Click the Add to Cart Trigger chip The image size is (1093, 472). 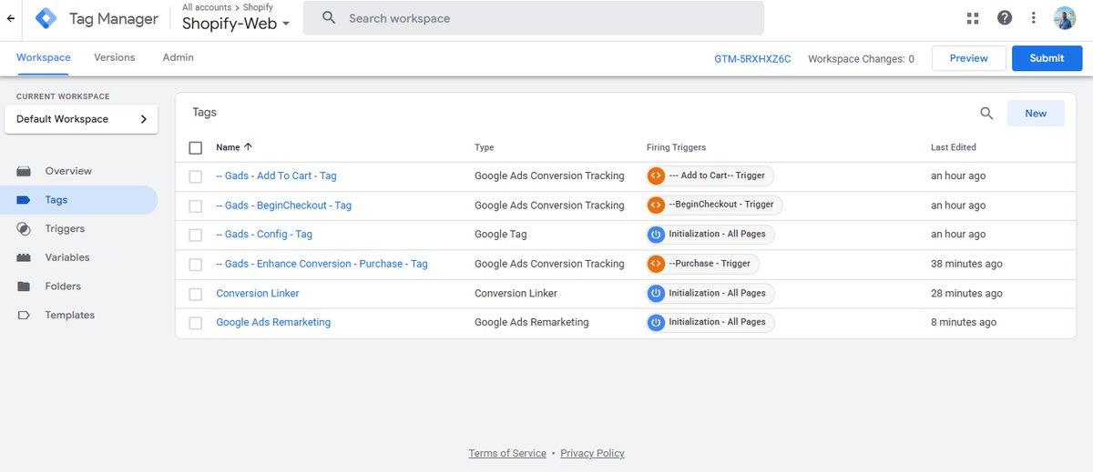710,176
